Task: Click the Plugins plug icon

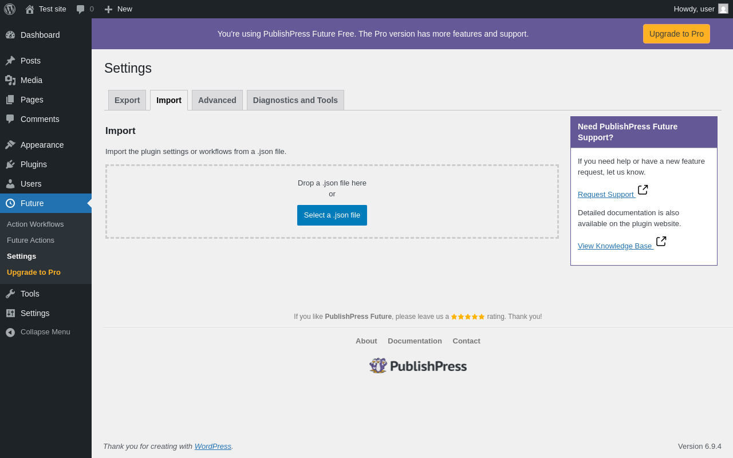Action: click(10, 164)
